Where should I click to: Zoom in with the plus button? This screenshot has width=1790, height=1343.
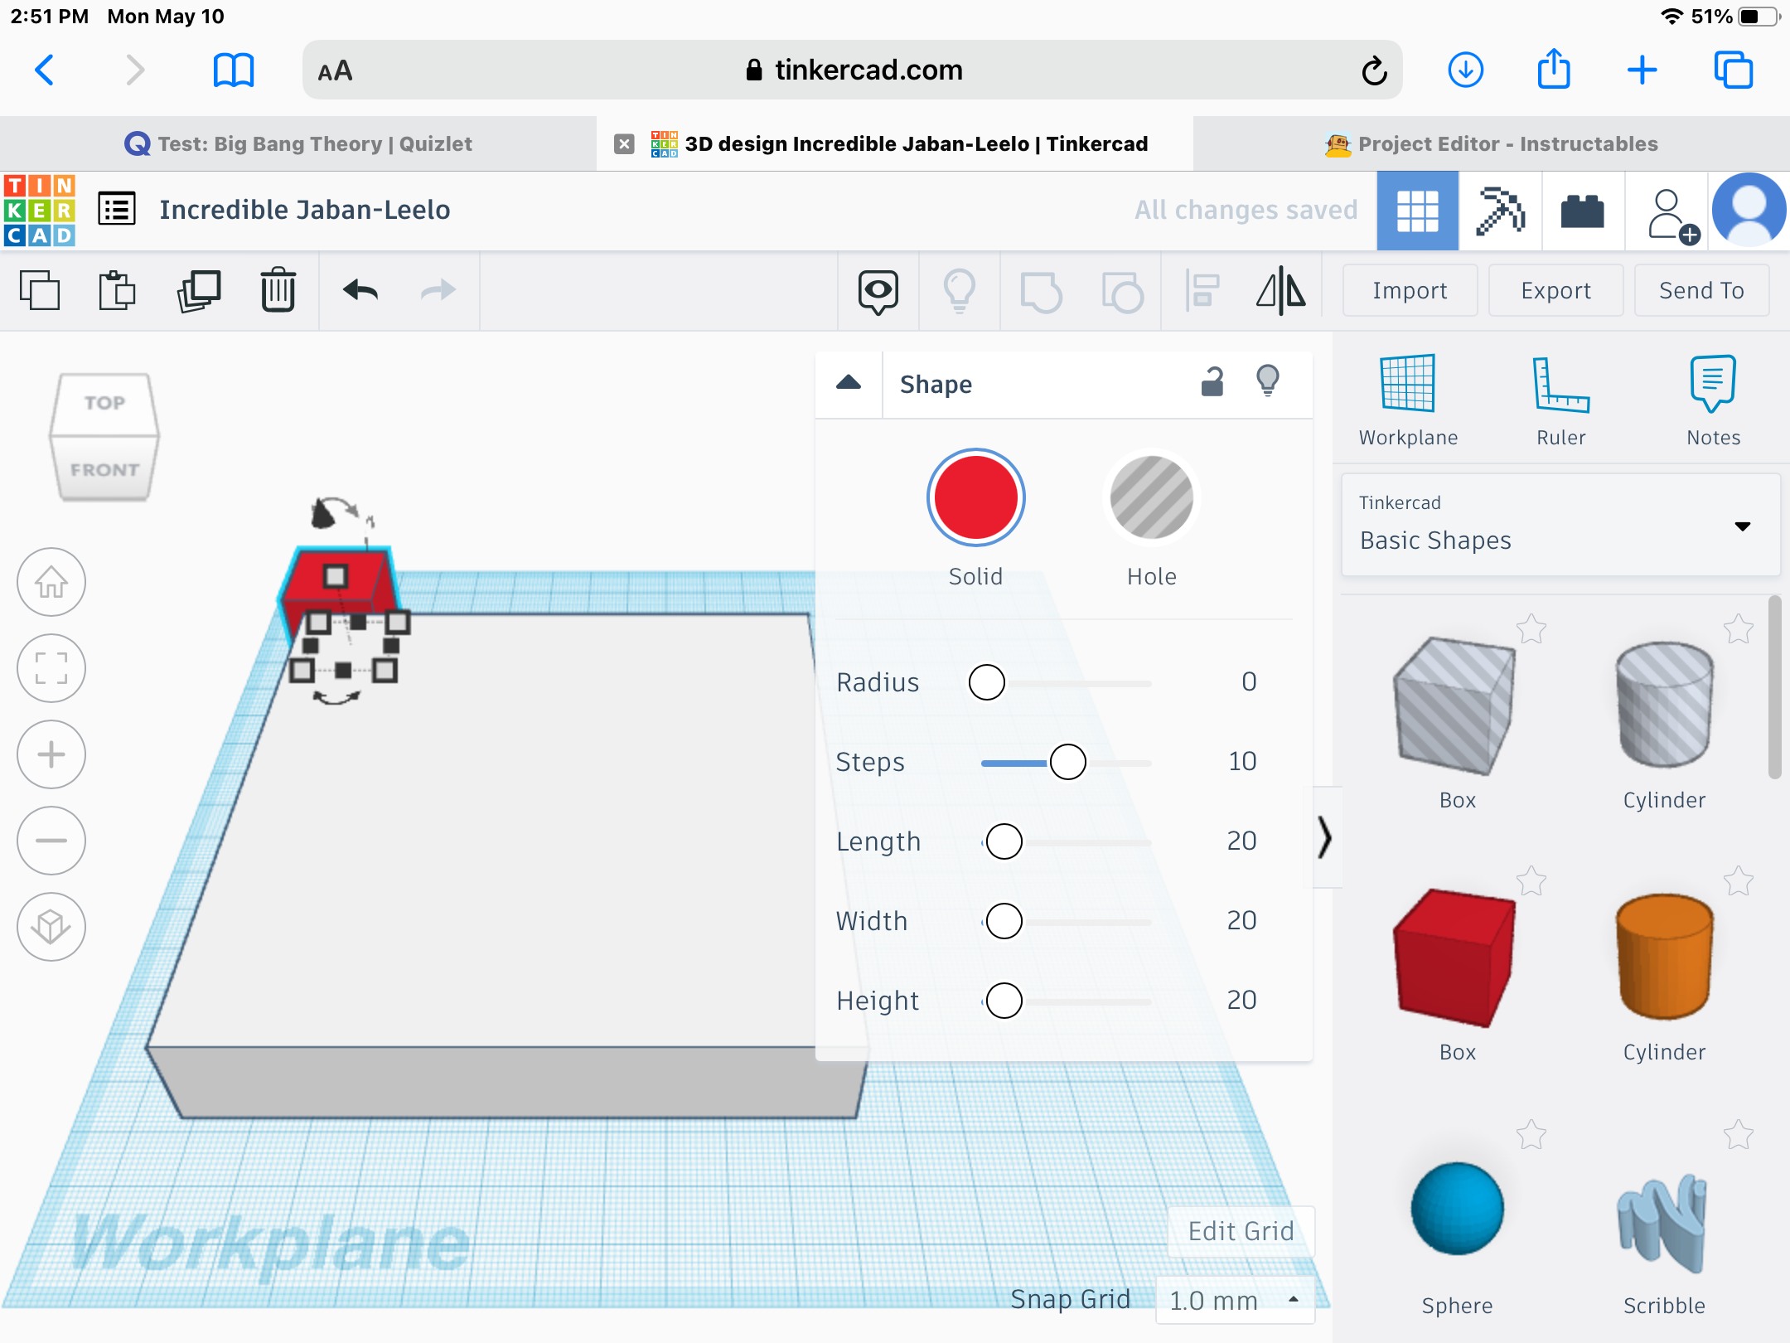coord(51,754)
